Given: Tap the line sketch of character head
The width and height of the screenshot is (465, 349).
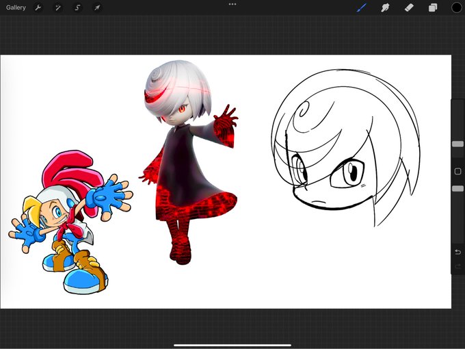Looking at the screenshot, I should (345, 148).
